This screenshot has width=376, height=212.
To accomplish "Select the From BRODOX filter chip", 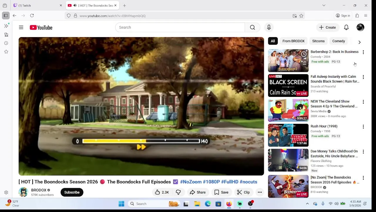I will pos(293,41).
